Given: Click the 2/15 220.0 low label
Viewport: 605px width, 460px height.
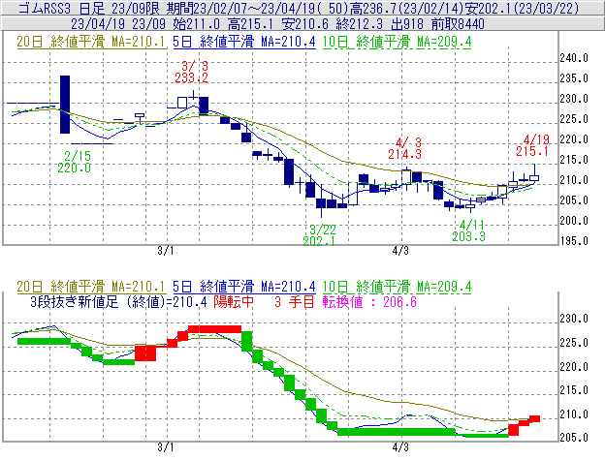Looking at the screenshot, I should pyautogui.click(x=75, y=162).
